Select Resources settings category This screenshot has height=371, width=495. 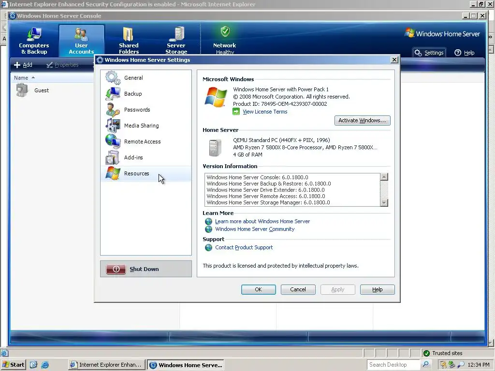point(146,173)
